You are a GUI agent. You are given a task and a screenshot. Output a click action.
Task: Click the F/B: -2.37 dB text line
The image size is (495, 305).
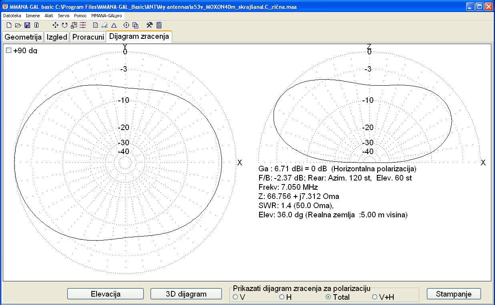[335, 178]
